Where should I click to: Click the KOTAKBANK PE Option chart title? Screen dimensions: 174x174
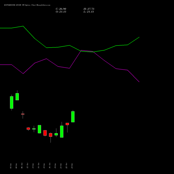tap(27, 5)
